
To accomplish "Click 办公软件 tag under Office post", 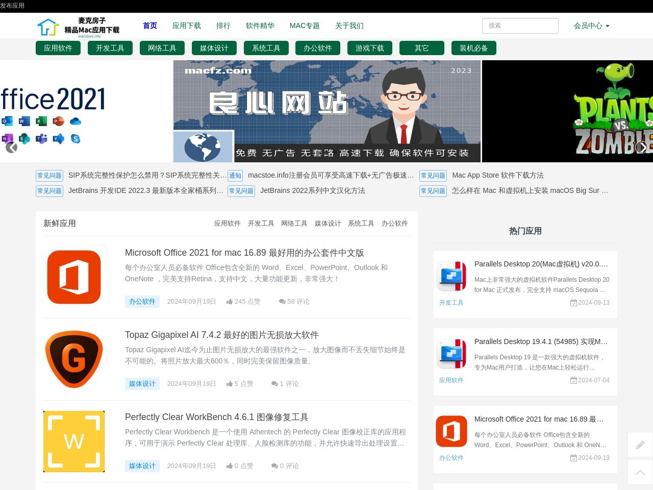I will click(142, 302).
